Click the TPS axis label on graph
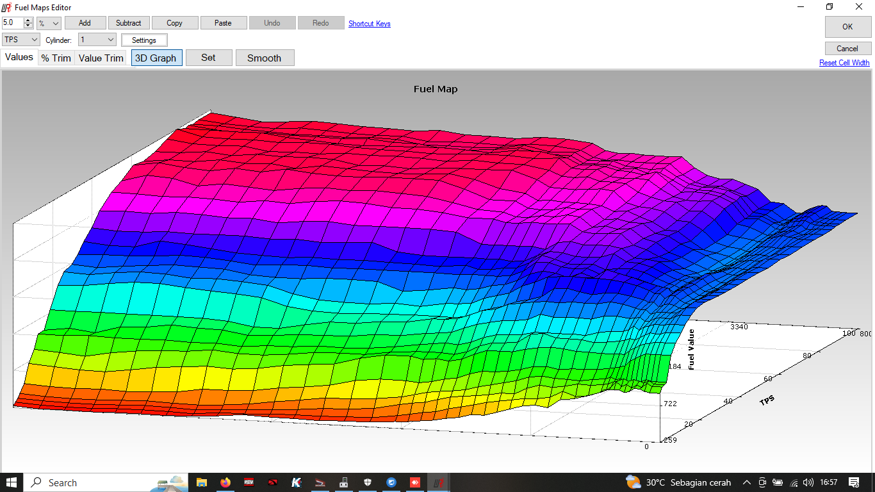This screenshot has height=492, width=875. pyautogui.click(x=767, y=400)
